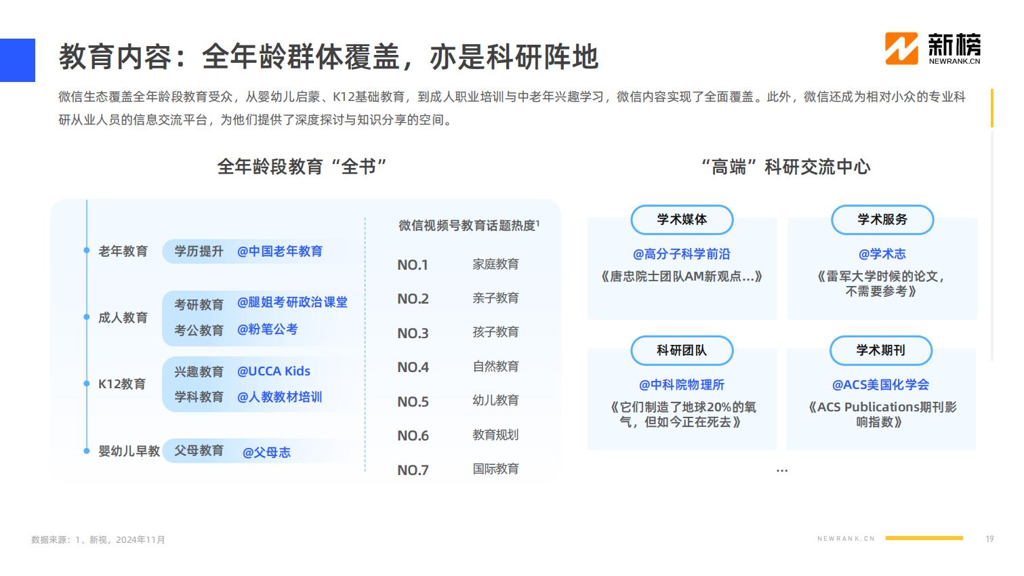This screenshot has width=1024, height=576.
Task: Select the 学术媒体 pill label
Action: (682, 220)
